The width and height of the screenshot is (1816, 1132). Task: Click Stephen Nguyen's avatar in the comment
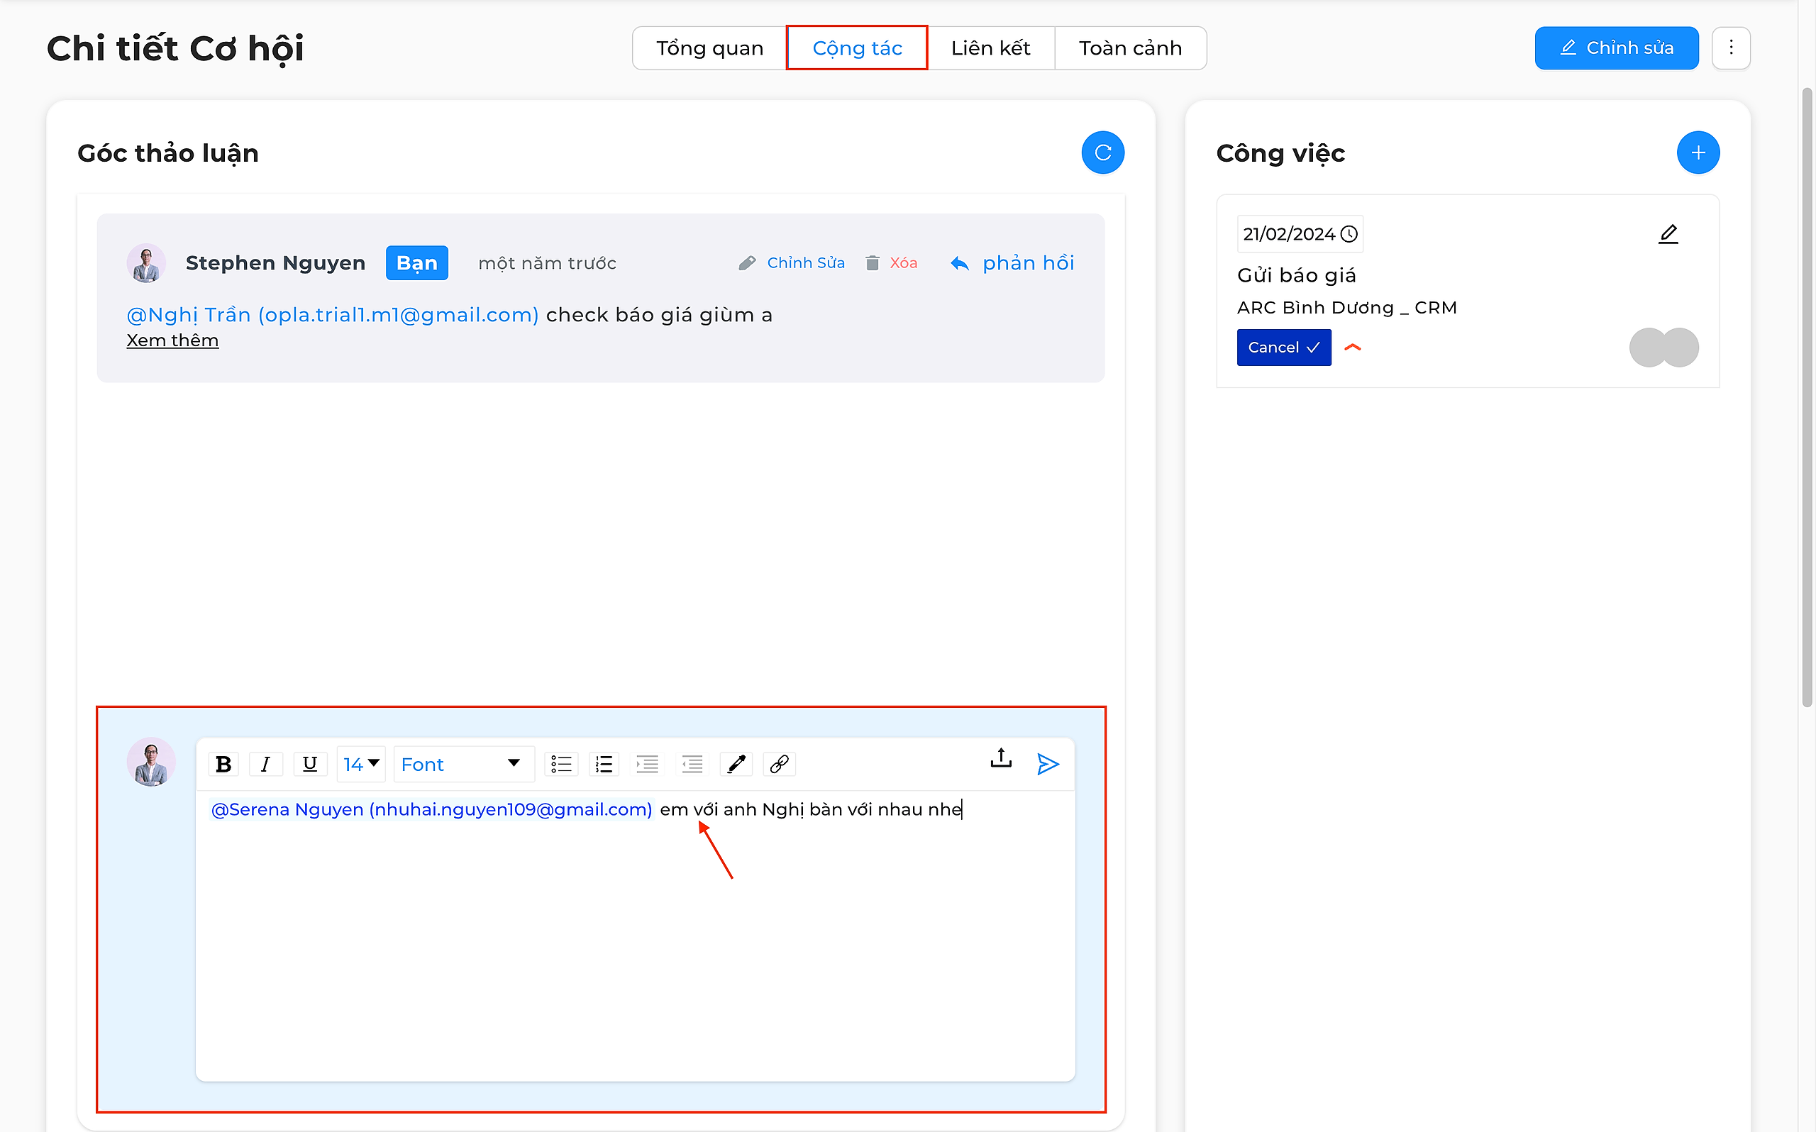pos(146,262)
